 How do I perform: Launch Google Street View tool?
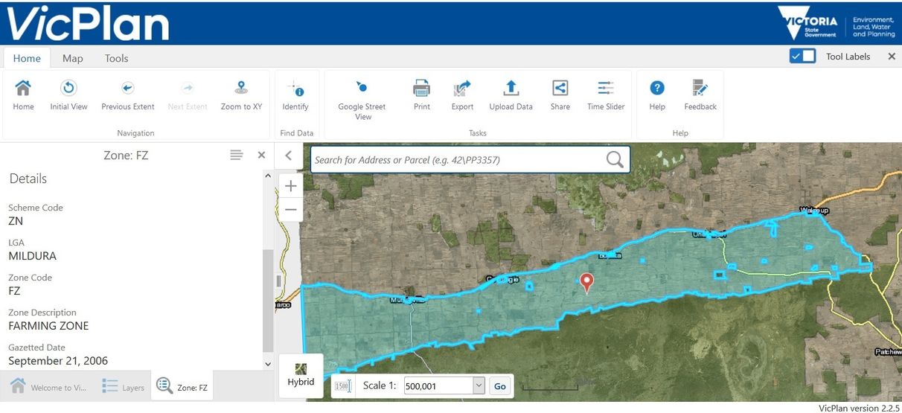point(361,89)
